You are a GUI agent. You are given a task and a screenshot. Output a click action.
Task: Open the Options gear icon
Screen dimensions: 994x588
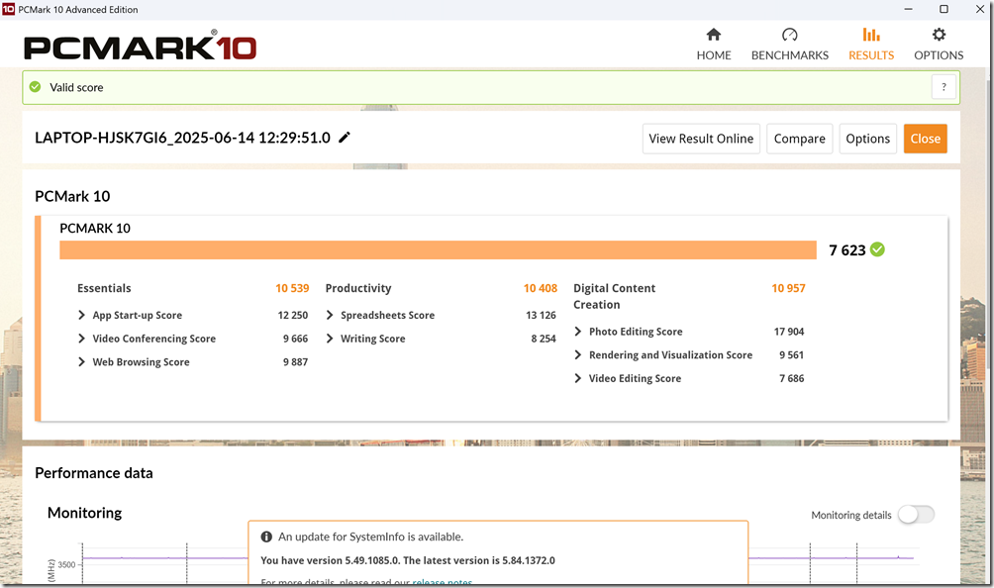(939, 36)
